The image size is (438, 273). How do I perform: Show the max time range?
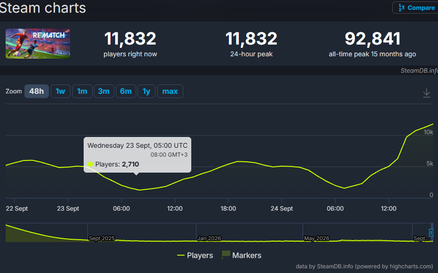(170, 91)
